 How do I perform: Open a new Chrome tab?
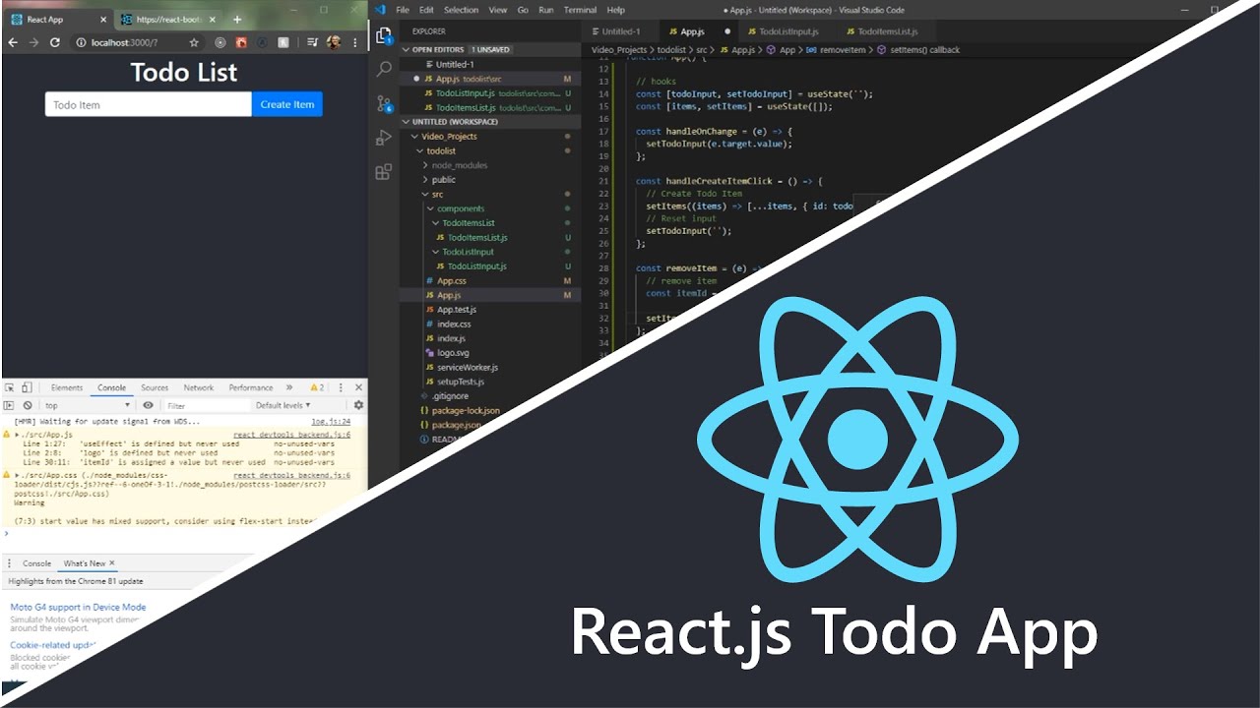237,20
